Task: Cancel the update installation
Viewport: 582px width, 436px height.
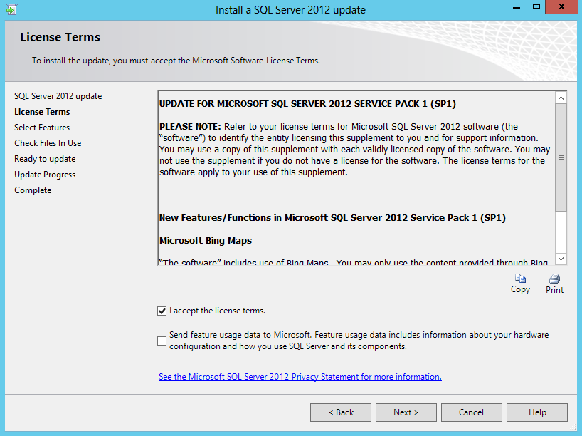Action: (x=472, y=412)
